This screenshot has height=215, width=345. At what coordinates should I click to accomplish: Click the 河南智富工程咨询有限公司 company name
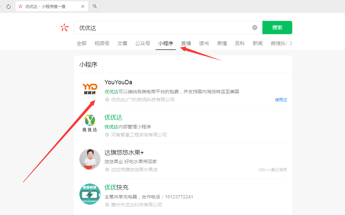[139, 135]
